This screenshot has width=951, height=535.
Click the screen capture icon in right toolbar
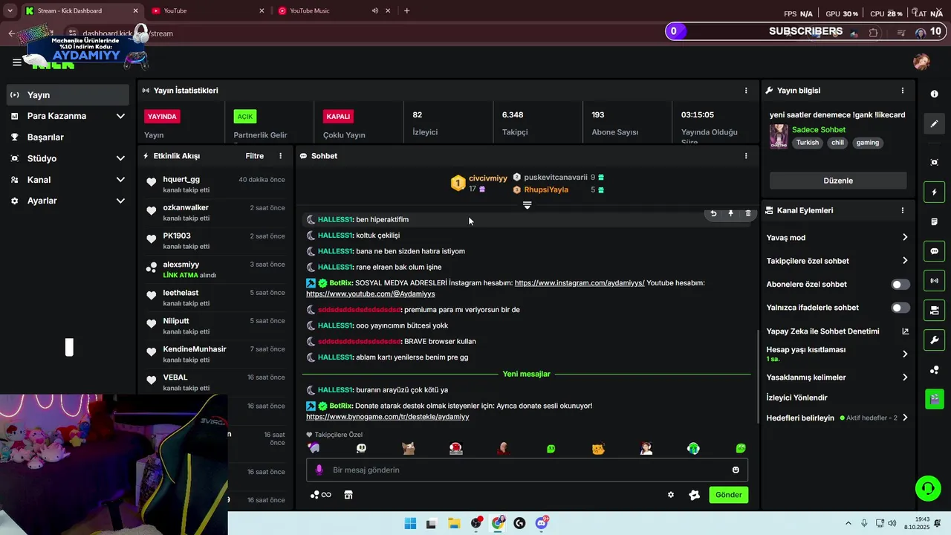(934, 163)
